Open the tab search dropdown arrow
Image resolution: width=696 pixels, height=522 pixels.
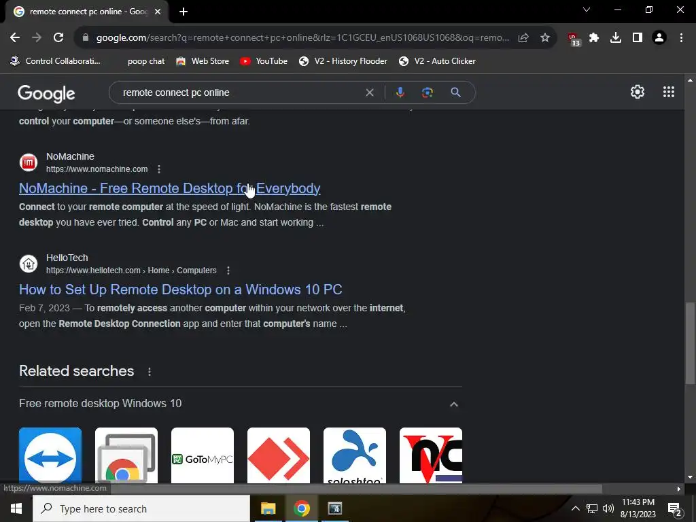(x=587, y=10)
